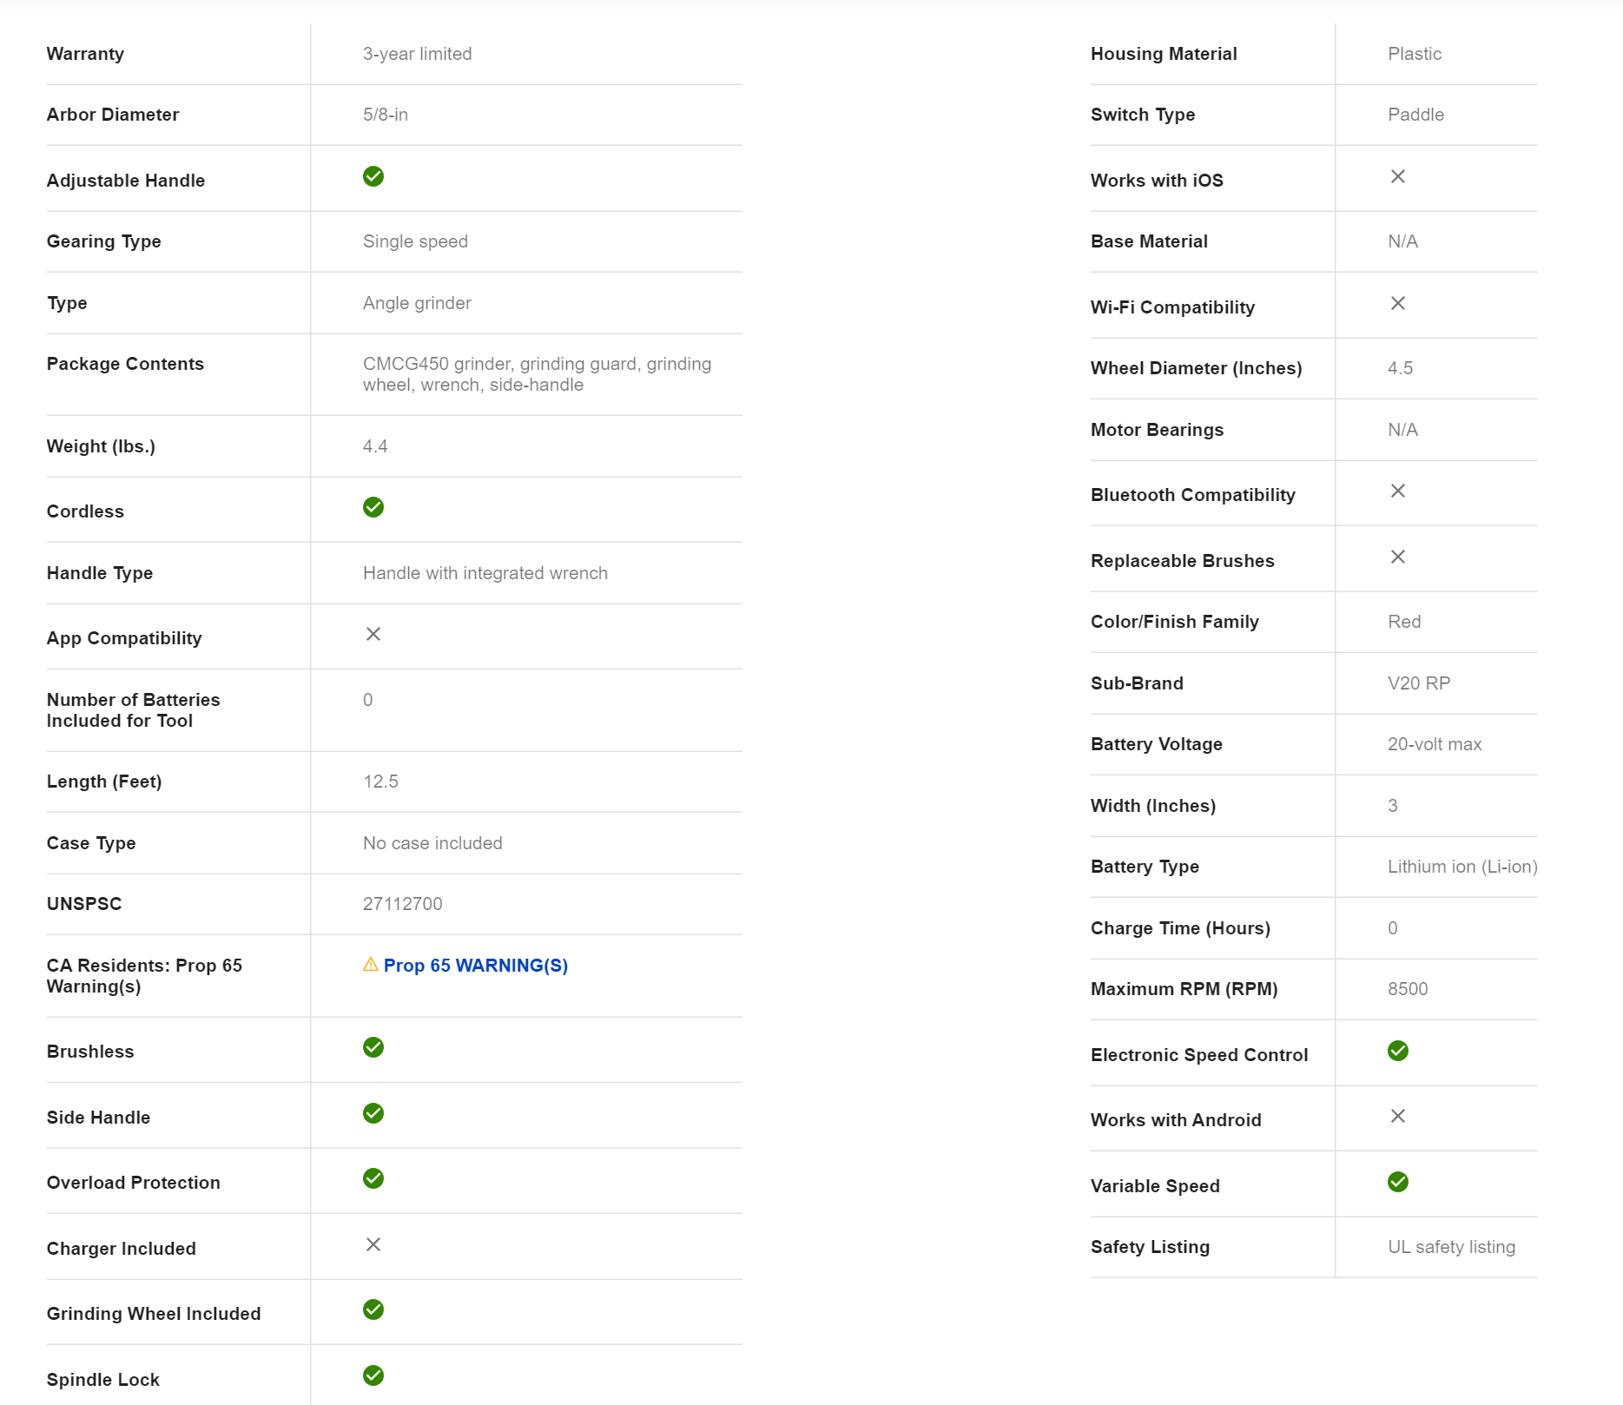Click the green checkmark for Adjustable Handle
This screenshot has width=1623, height=1405.
pos(373,176)
